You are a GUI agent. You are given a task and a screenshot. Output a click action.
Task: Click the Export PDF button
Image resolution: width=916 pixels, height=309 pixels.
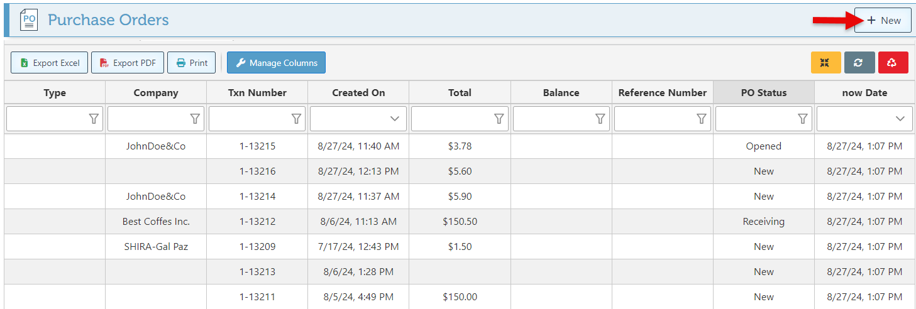(128, 63)
